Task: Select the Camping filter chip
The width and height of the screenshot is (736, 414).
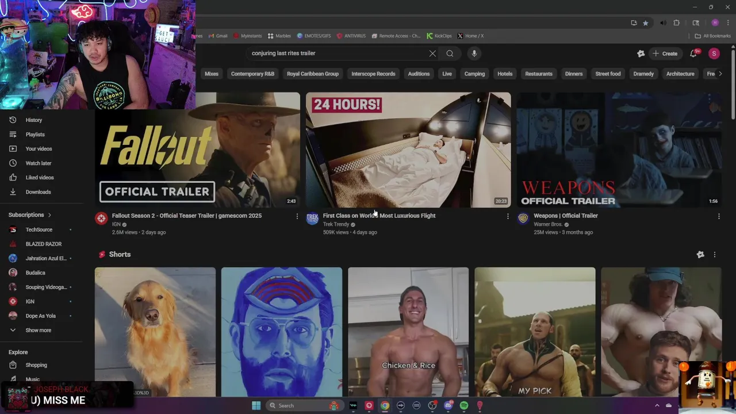Action: pos(474,74)
